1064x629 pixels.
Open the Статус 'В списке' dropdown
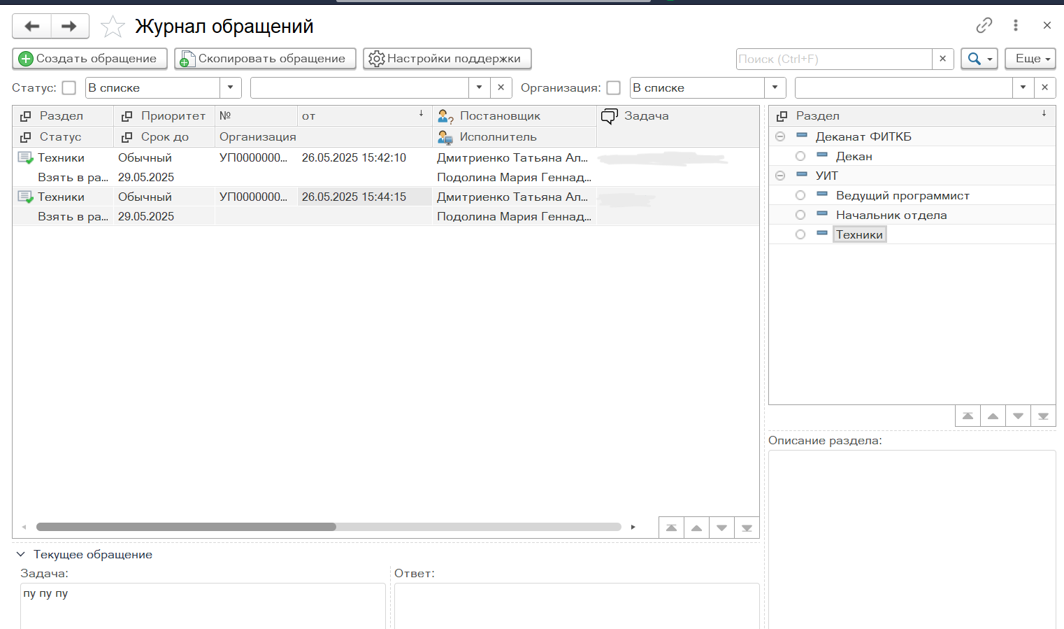[x=230, y=88]
